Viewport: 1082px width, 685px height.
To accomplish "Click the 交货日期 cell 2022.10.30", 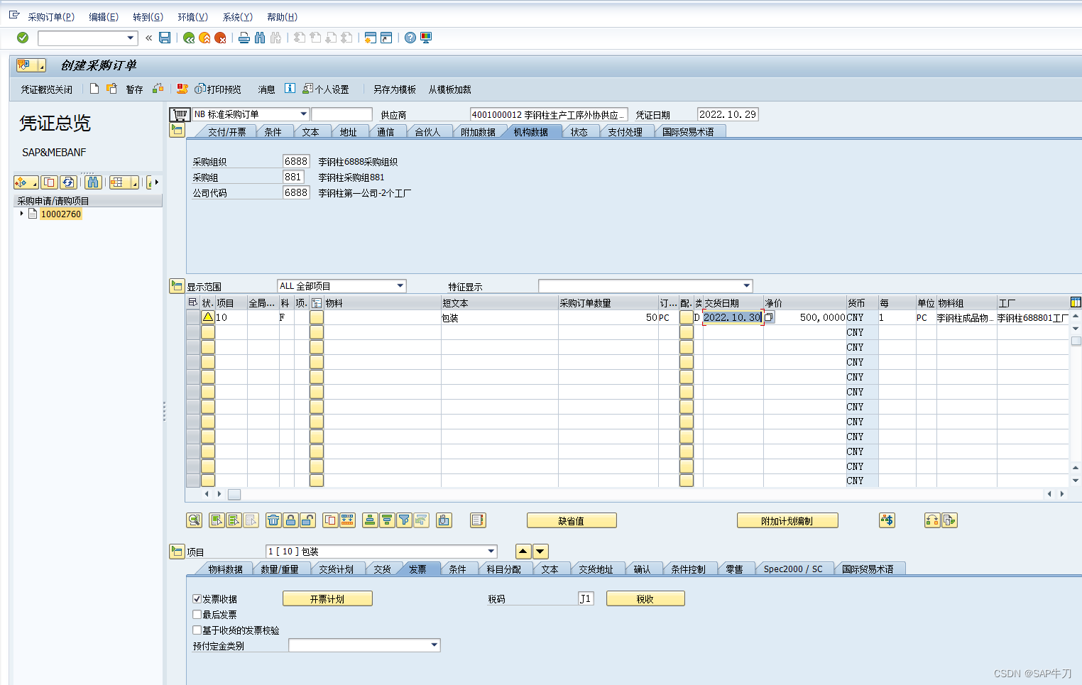I will click(x=733, y=317).
